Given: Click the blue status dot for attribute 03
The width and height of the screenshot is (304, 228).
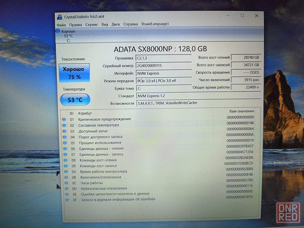Looking at the screenshot, I should [64, 131].
